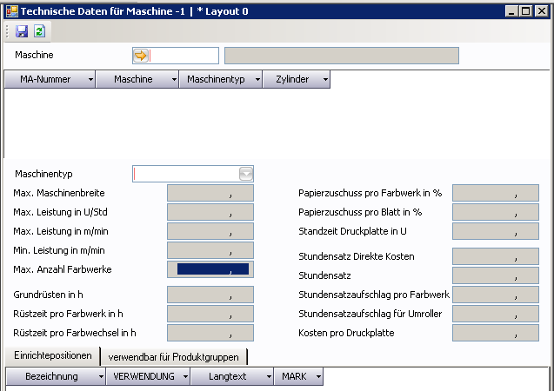Expand the MA-Nummer column filter arrow
The width and height of the screenshot is (554, 391).
(x=91, y=79)
